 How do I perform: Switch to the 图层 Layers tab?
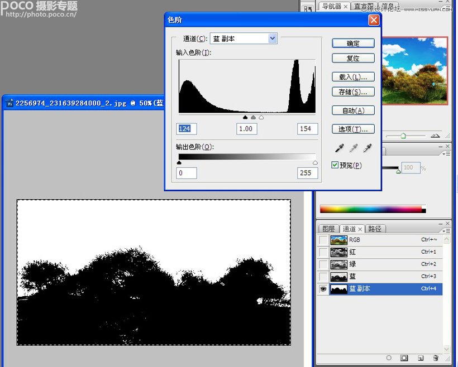coord(328,229)
